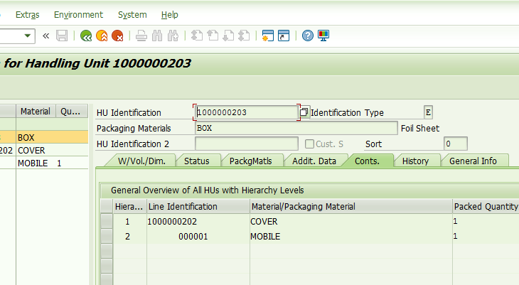
Task: Click the Identification Type field E
Action: pyautogui.click(x=428, y=112)
